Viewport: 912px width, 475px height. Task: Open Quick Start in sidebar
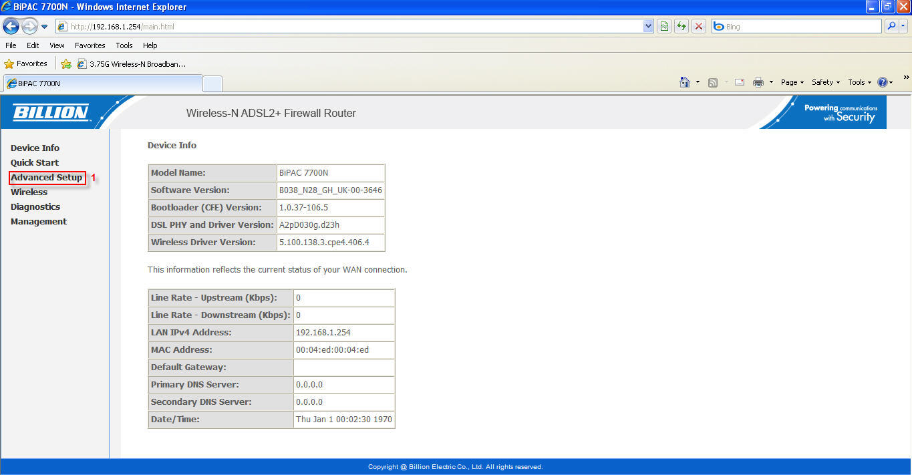(x=35, y=162)
